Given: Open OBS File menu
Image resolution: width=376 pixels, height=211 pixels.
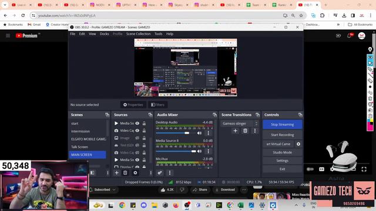Looking at the screenshot, I should click(73, 34).
